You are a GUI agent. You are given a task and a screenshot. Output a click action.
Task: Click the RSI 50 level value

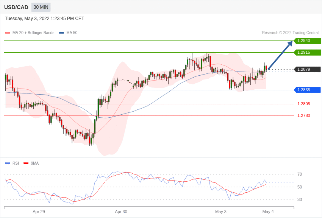point(300,187)
